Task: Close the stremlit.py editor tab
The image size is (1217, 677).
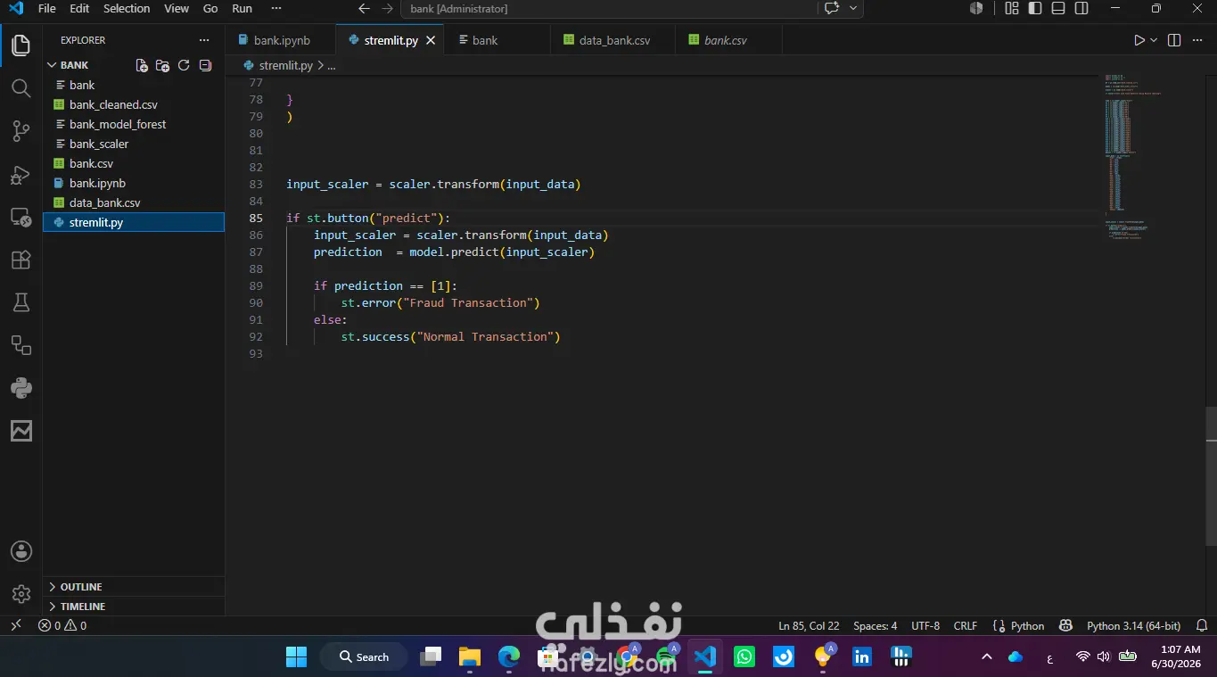Action: [432, 40]
